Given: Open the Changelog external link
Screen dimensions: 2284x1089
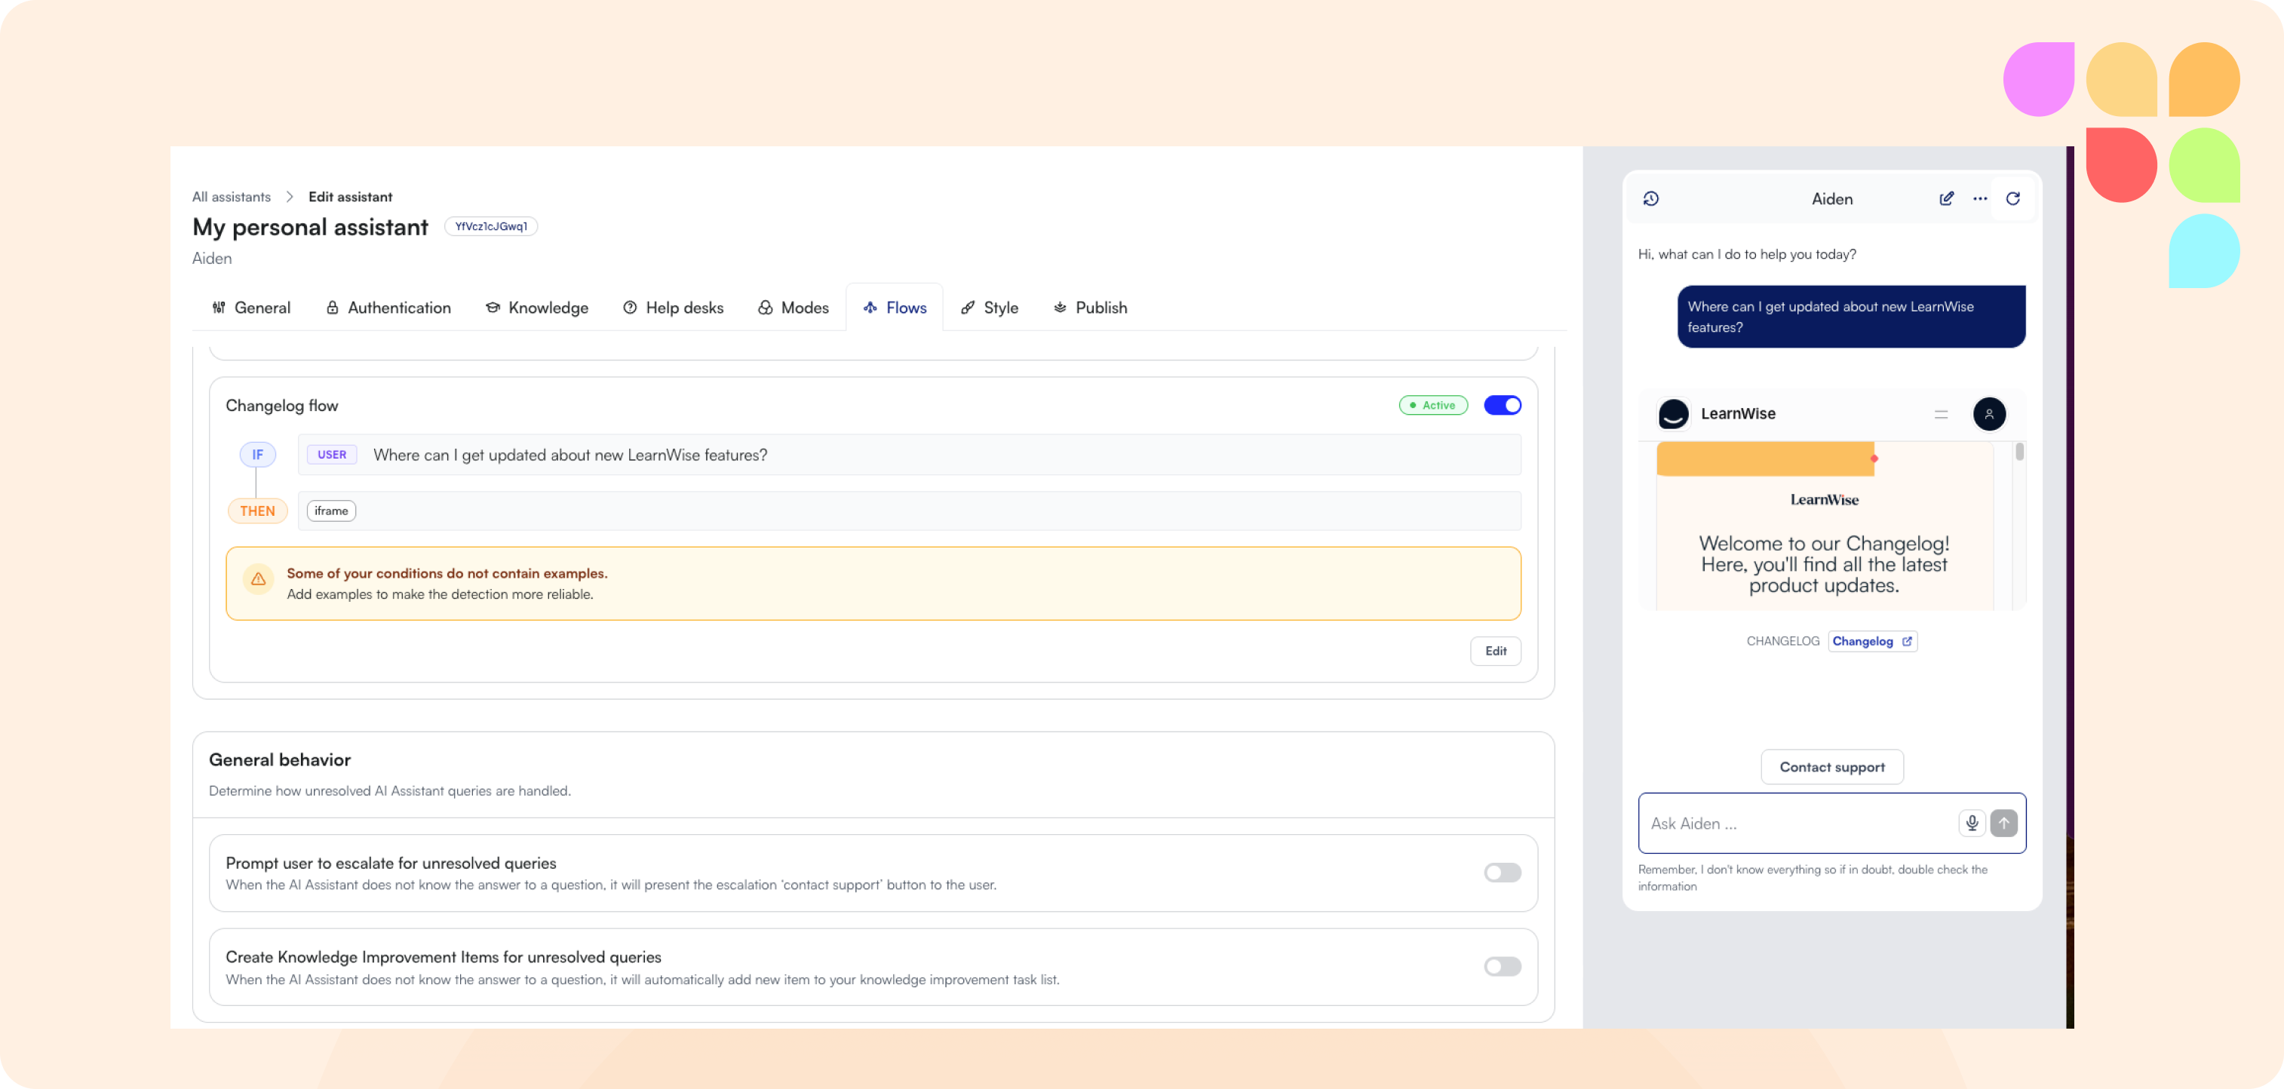Looking at the screenshot, I should coord(1871,641).
